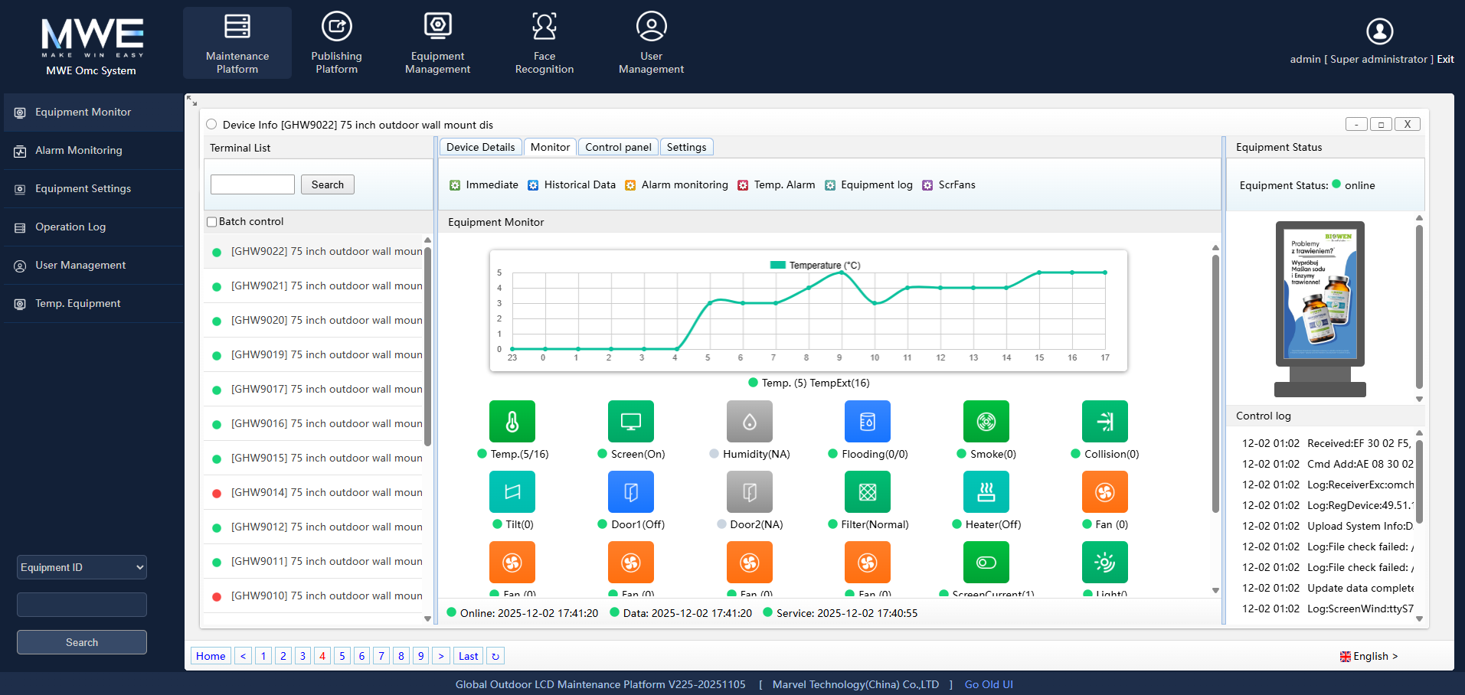Open the Face Recognition module

pyautogui.click(x=544, y=42)
